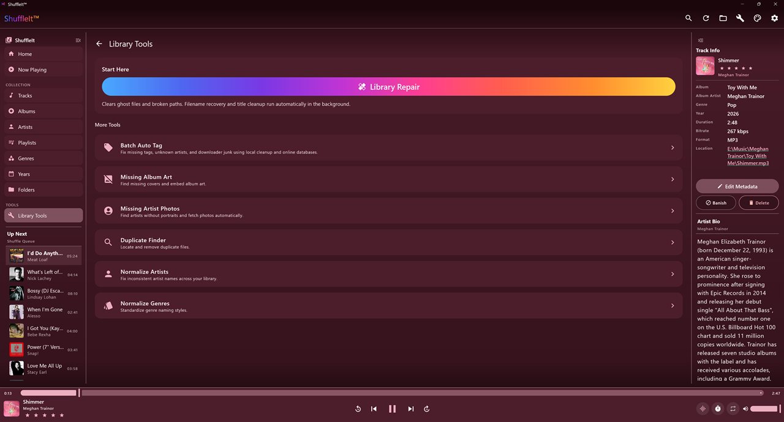Expand Batch Auto Tag chevron

point(673,147)
